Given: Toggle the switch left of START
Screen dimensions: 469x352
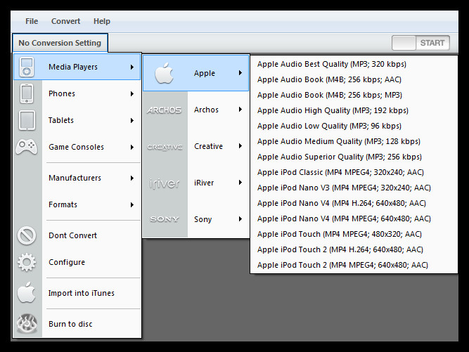Looking at the screenshot, I should pos(404,43).
